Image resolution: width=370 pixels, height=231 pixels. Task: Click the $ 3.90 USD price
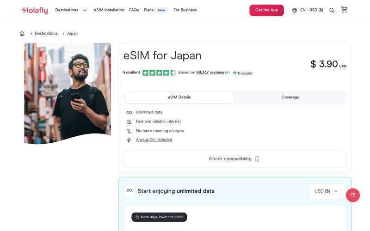click(328, 64)
